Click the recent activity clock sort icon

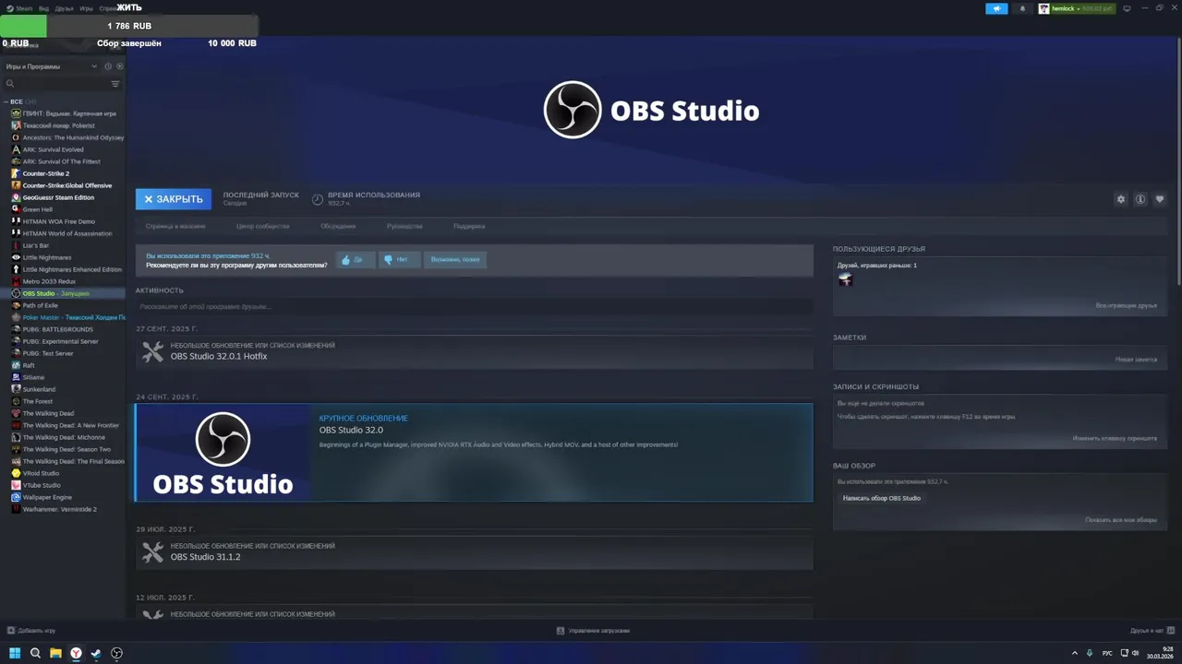[x=108, y=66]
